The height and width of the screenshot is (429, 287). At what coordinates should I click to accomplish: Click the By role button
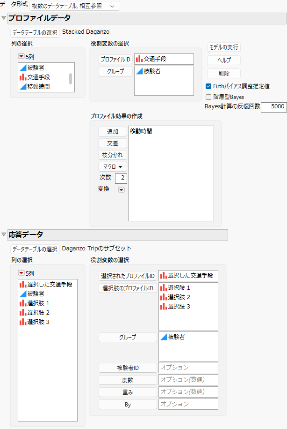pos(128,404)
